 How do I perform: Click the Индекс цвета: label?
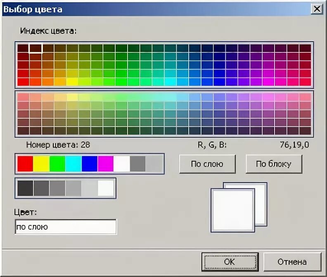[x=48, y=31]
